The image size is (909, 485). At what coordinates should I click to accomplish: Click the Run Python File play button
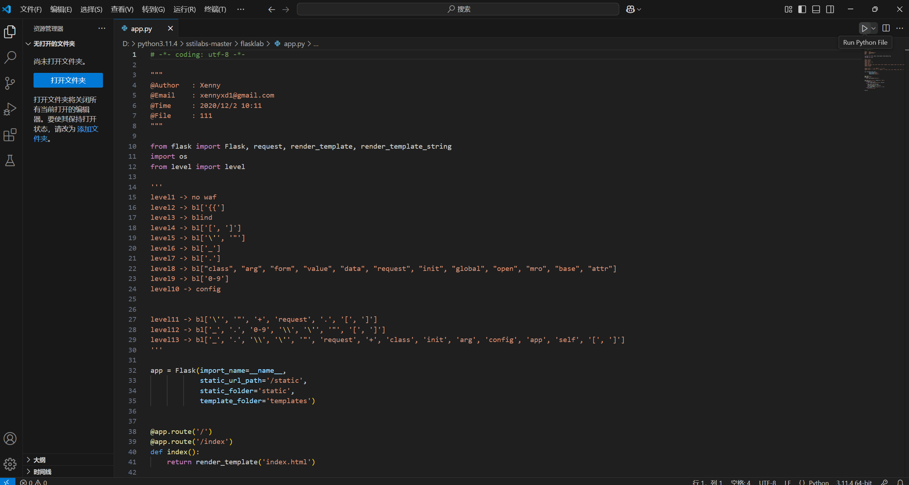pyautogui.click(x=864, y=28)
